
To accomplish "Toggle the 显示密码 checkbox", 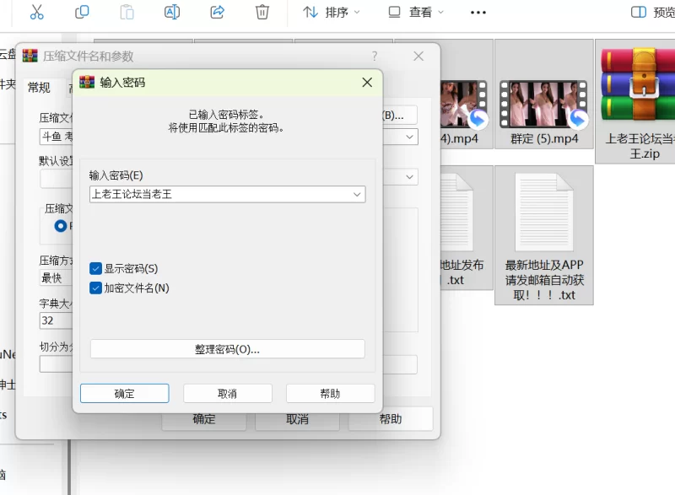I will [x=96, y=268].
